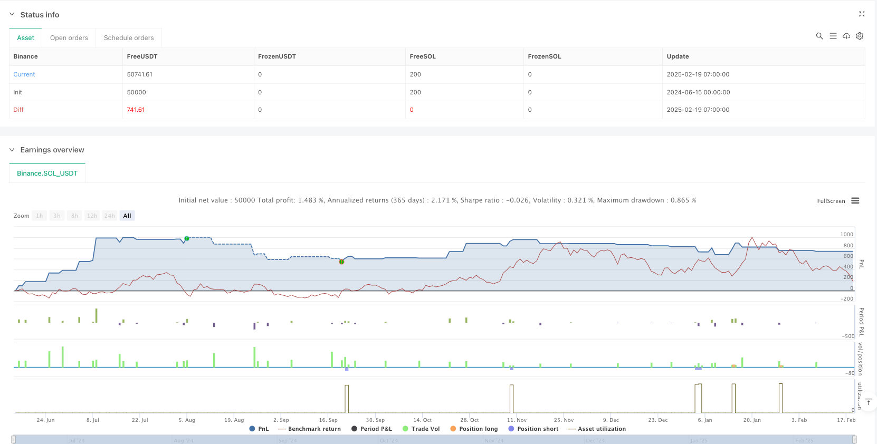Click the green marker on the PnL line
The width and height of the screenshot is (877, 444).
tap(187, 239)
